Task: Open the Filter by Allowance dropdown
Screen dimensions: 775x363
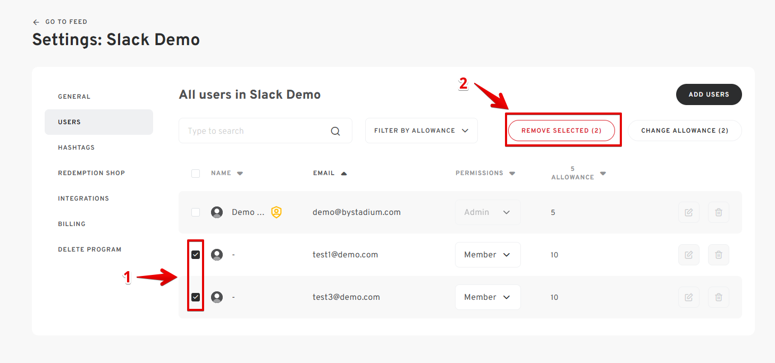Action: pyautogui.click(x=422, y=131)
